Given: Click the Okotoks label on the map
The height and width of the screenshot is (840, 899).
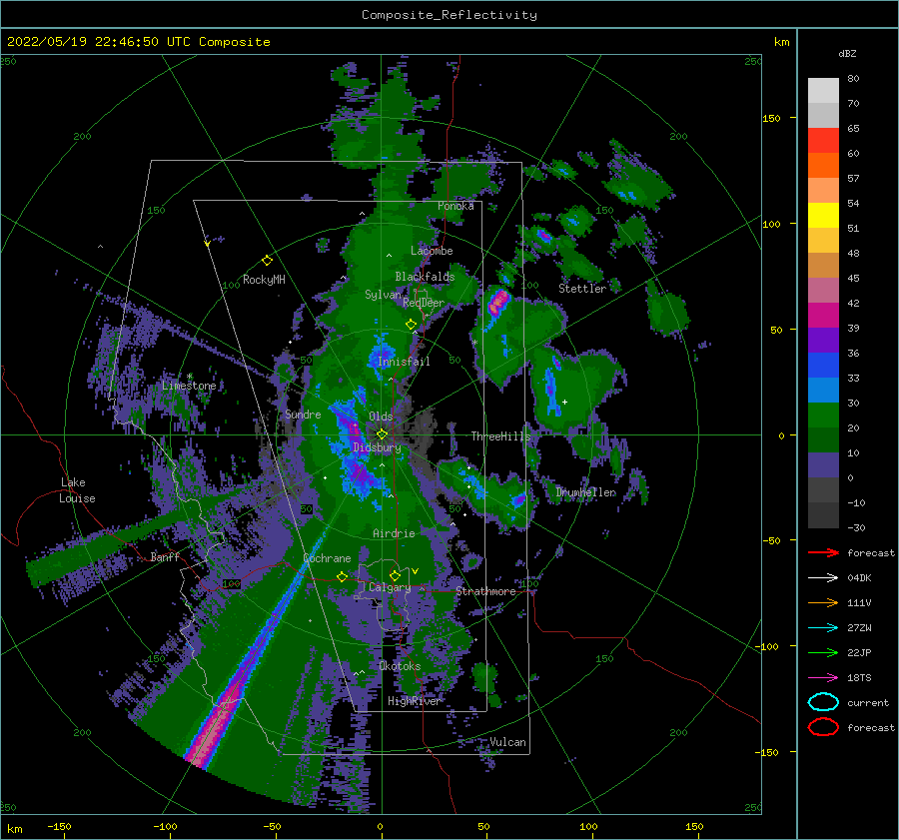Looking at the screenshot, I should click(400, 666).
